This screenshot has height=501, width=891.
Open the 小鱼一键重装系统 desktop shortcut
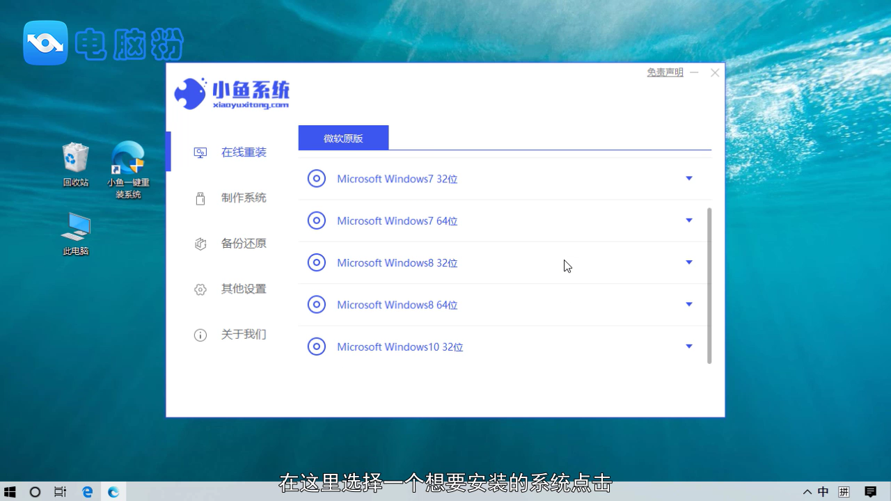[x=128, y=170]
